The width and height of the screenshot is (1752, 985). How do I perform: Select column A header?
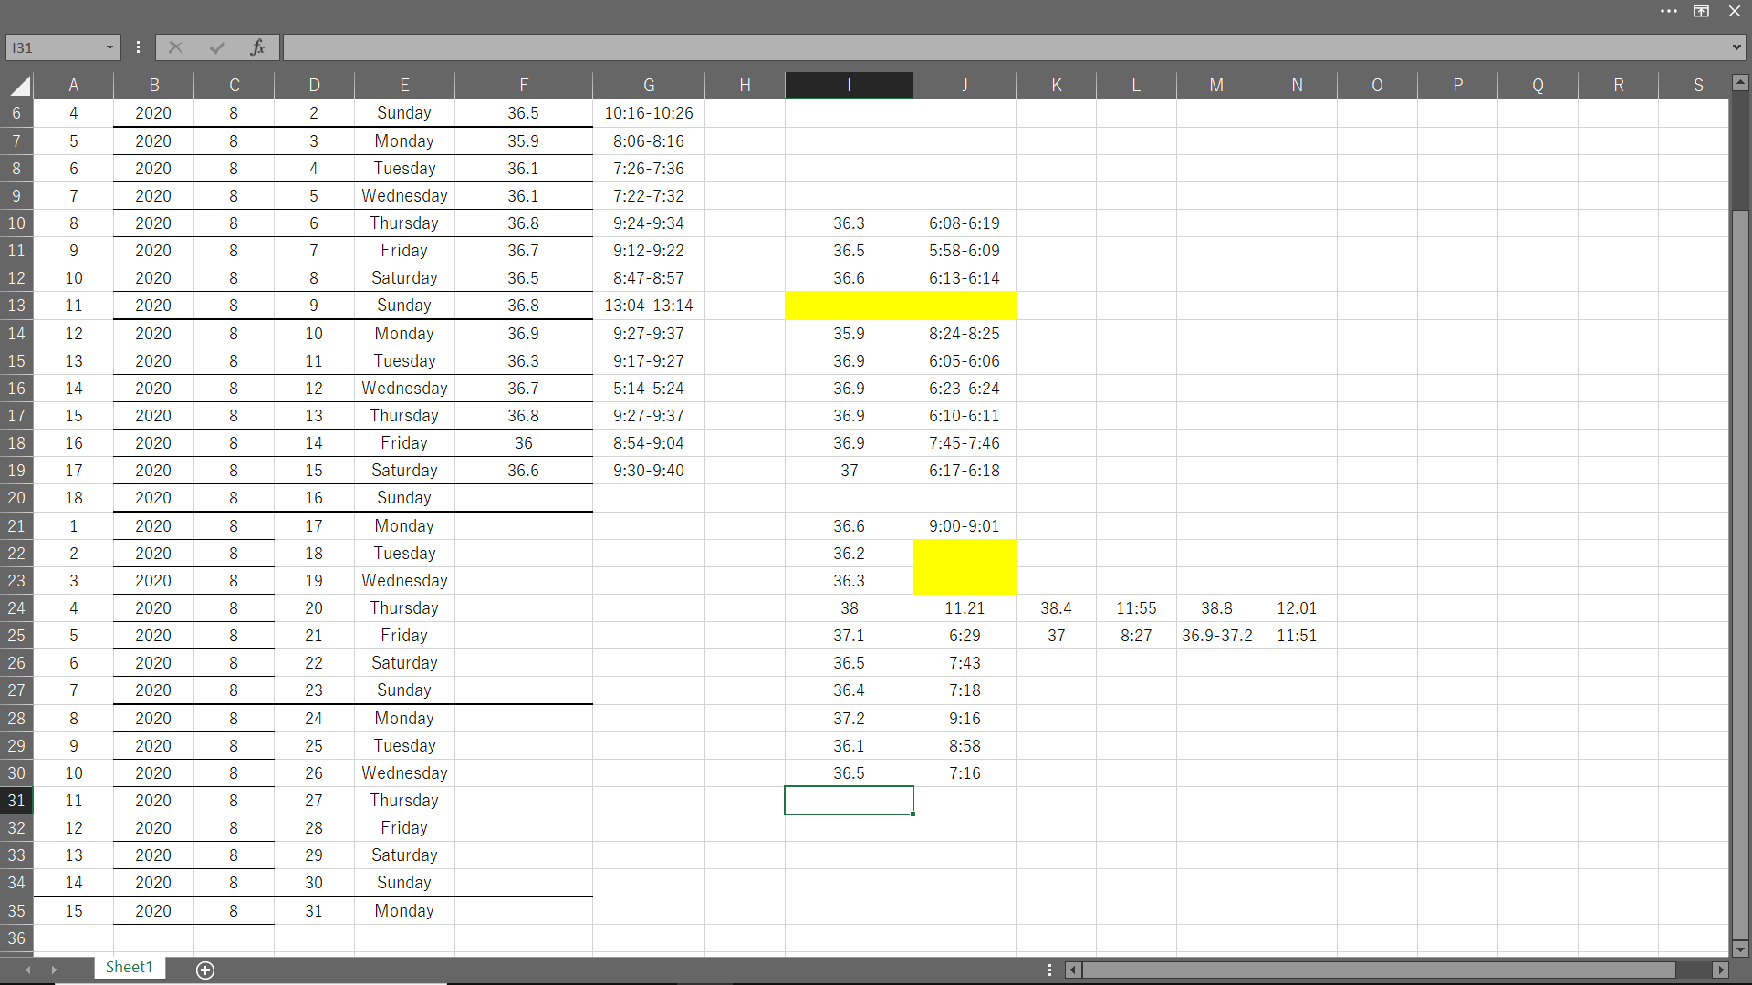coord(74,85)
